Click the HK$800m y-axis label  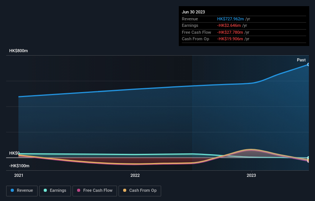tap(18, 51)
